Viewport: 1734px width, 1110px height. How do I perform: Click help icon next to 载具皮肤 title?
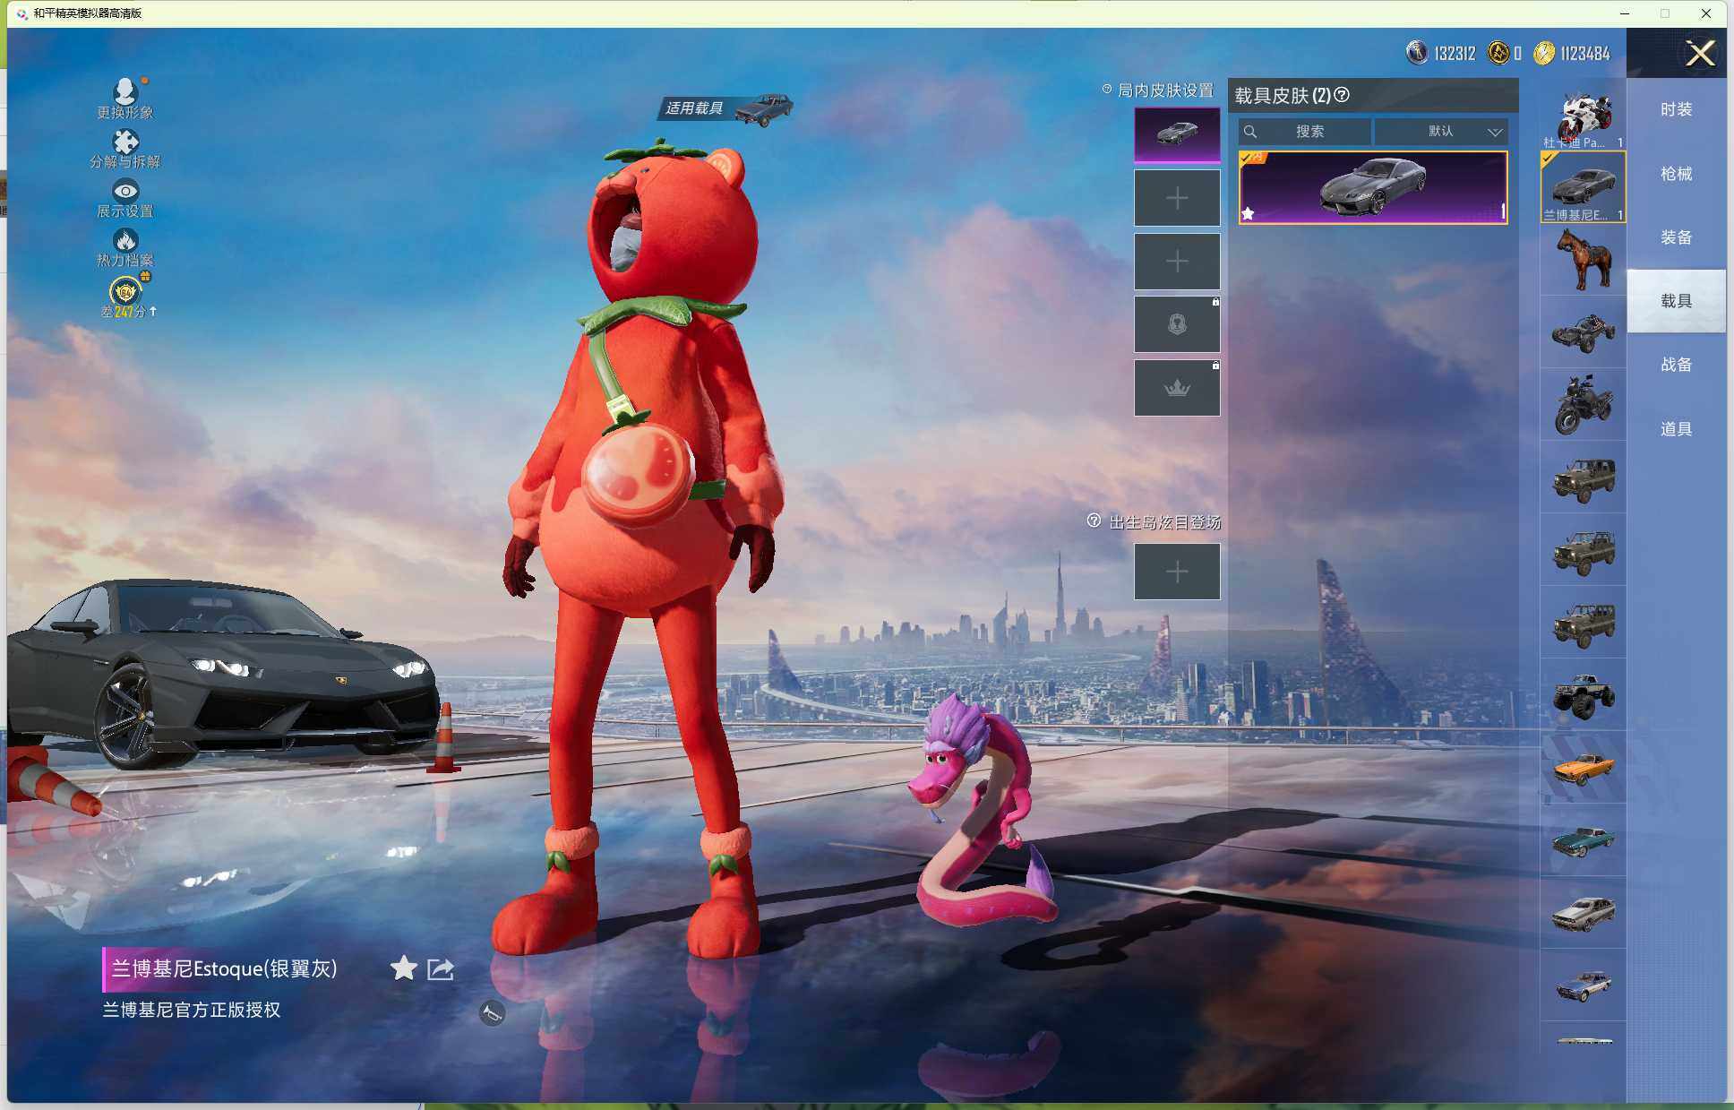point(1342,95)
